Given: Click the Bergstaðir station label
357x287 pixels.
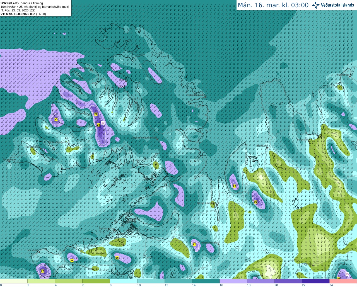Looking at the screenshot, I should tap(303, 140).
